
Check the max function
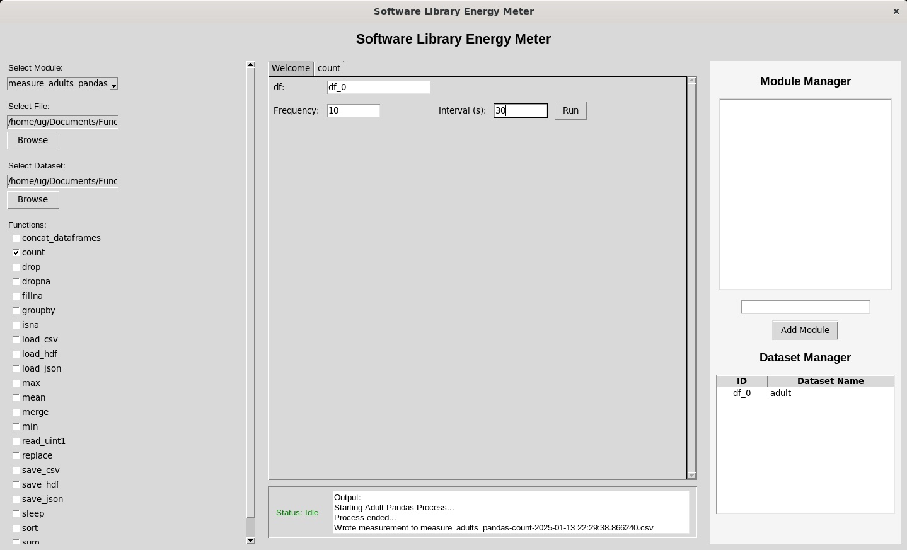(16, 383)
